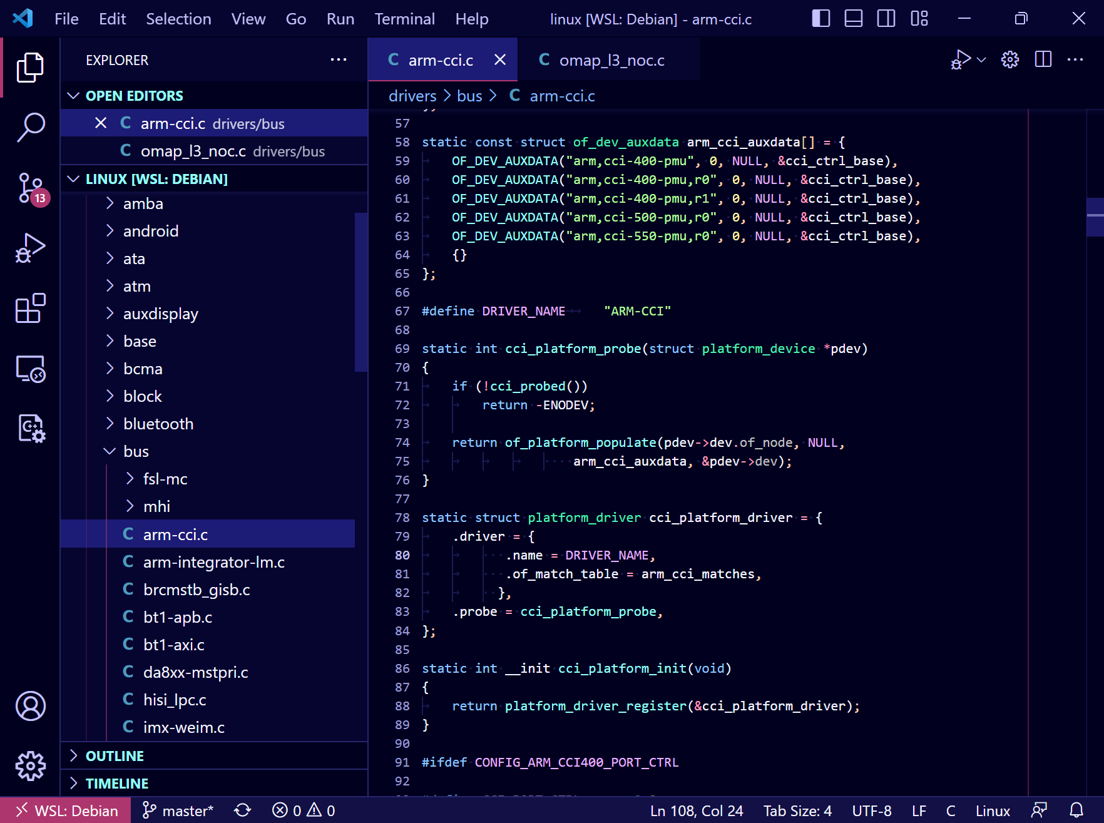The width and height of the screenshot is (1104, 823).
Task: Expand the fsl-mc folder
Action: point(208,479)
